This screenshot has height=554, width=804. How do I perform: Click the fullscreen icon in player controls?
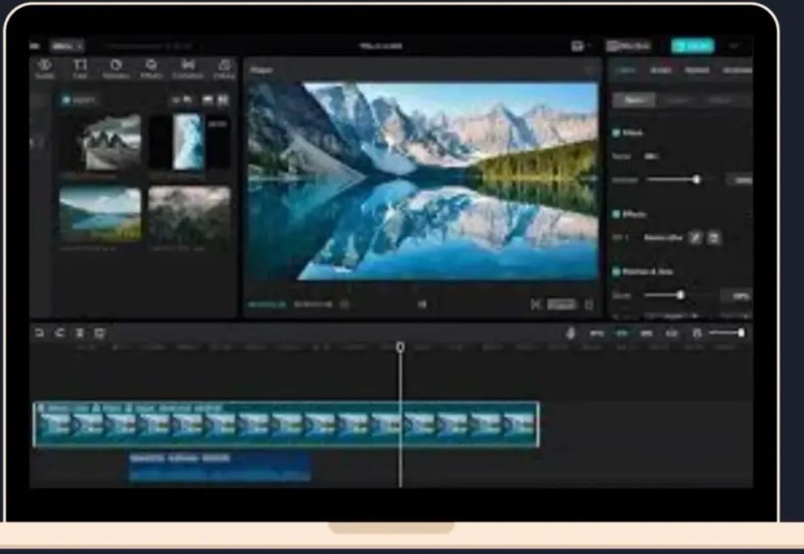point(588,304)
